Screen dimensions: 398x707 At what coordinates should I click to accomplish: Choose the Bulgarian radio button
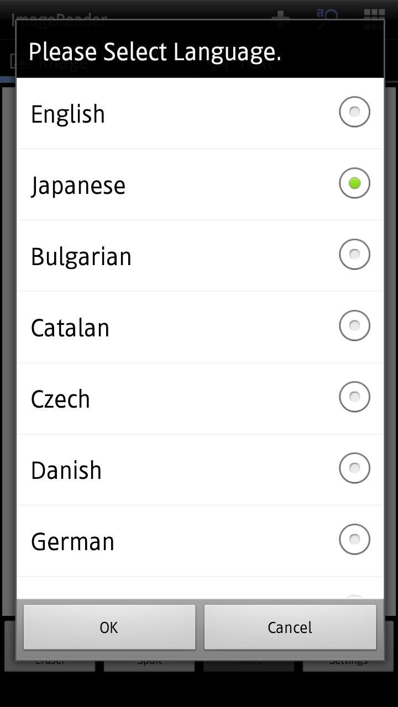click(354, 255)
